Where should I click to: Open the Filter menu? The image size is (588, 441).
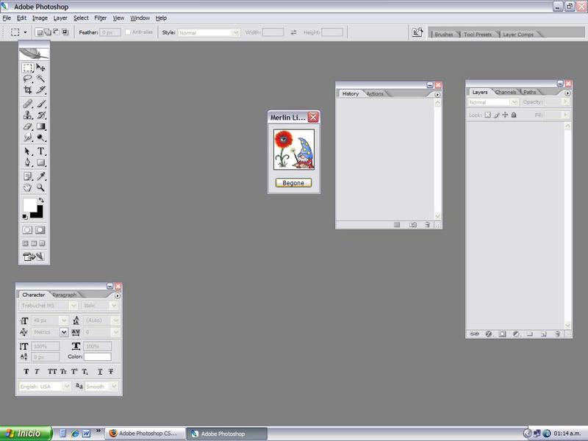pyautogui.click(x=100, y=18)
